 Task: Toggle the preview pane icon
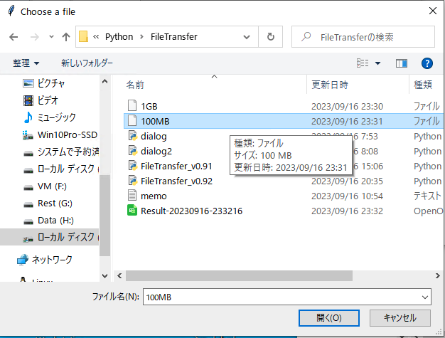click(x=402, y=63)
